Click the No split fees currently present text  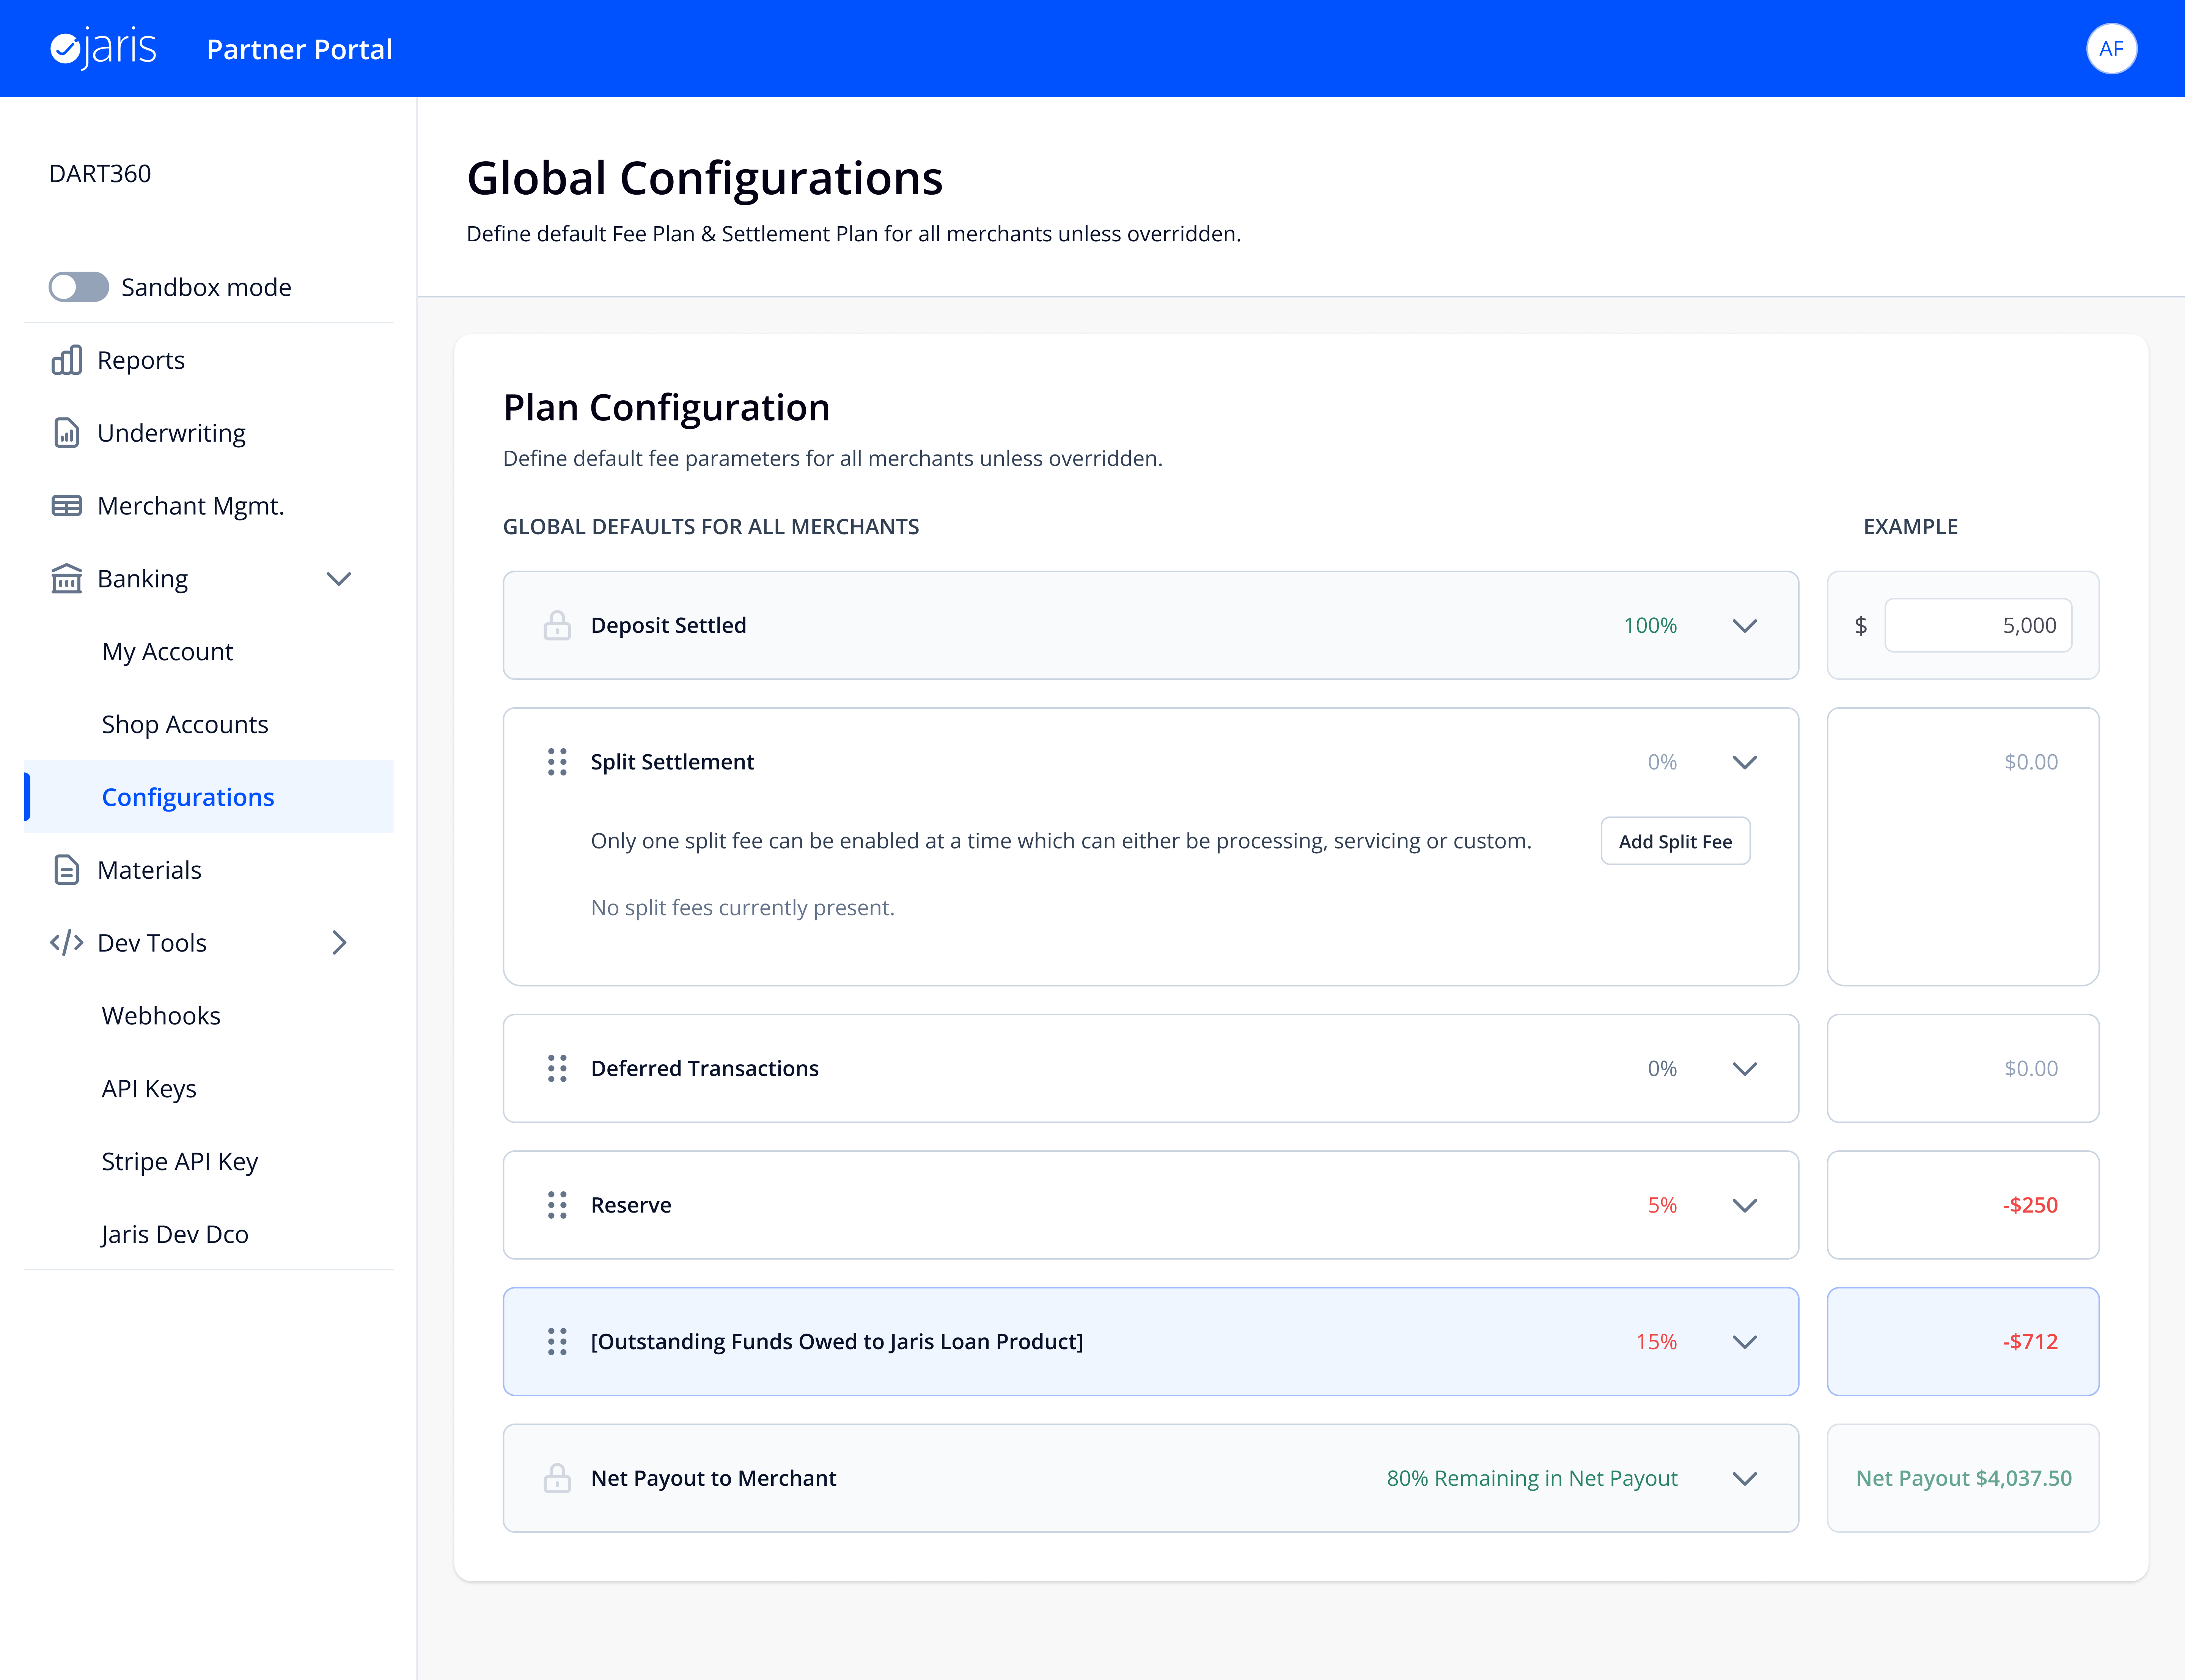tap(743, 907)
